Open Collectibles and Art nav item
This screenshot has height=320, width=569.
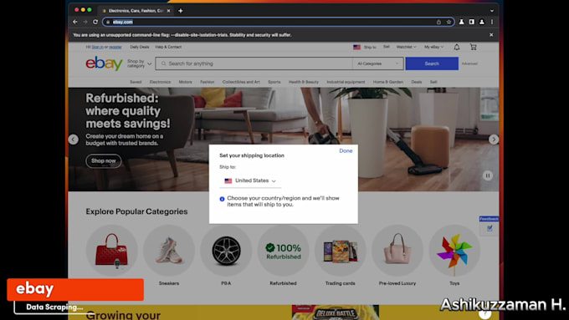tap(241, 82)
